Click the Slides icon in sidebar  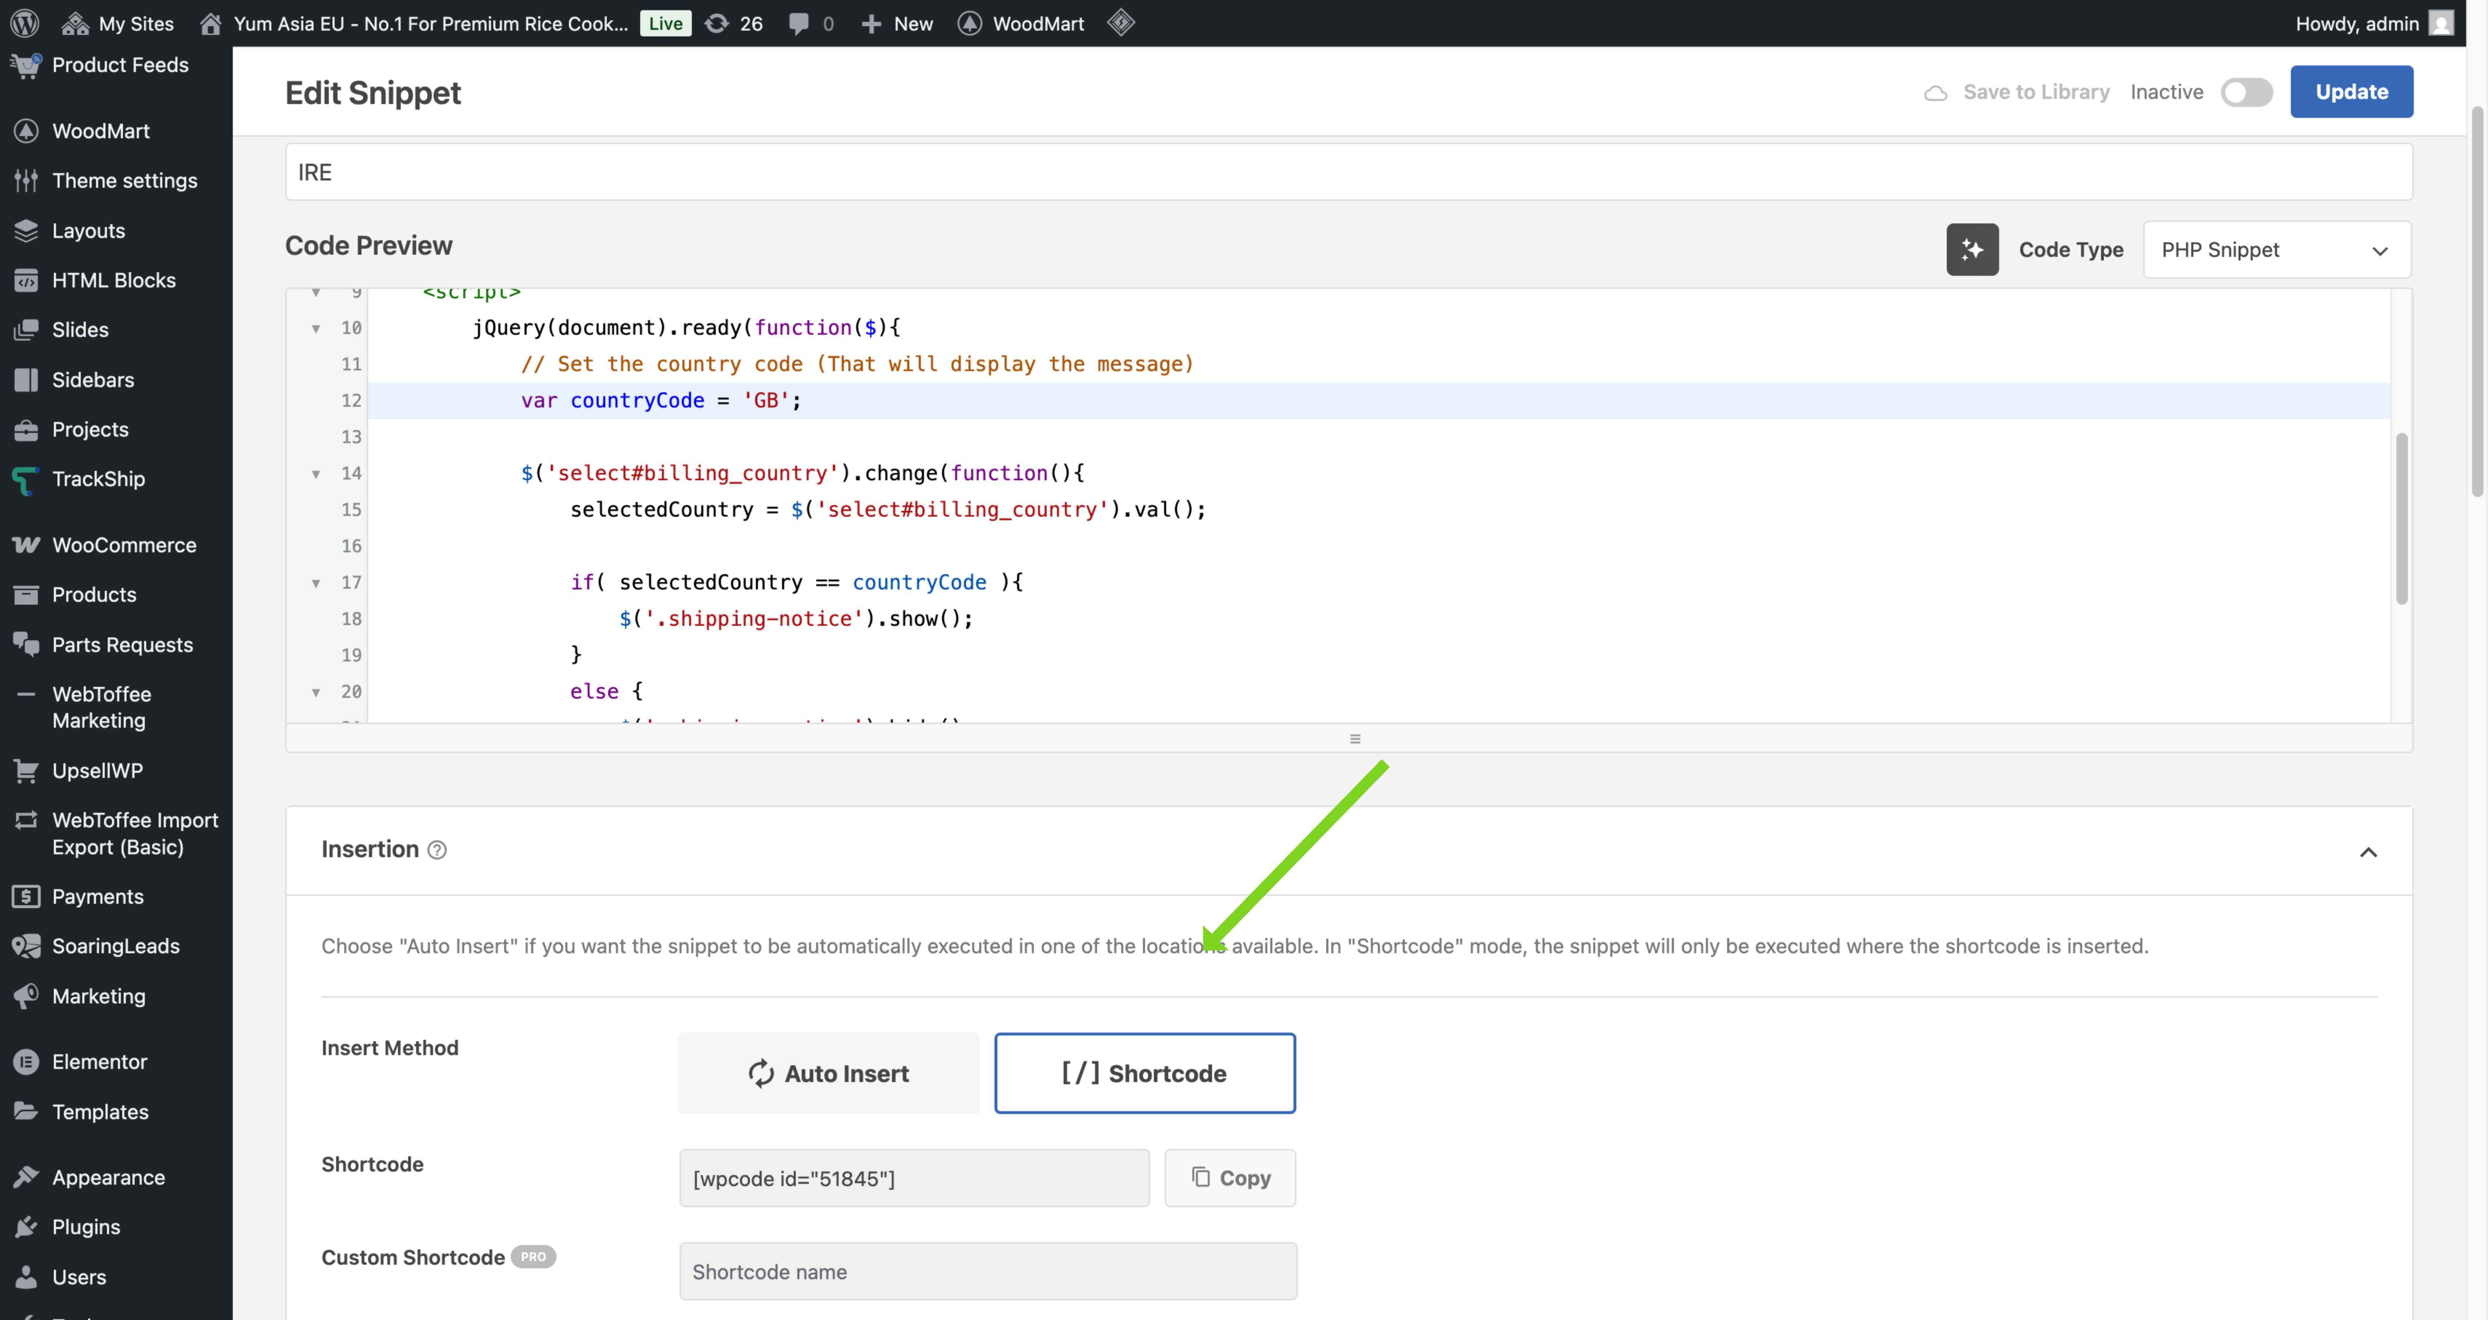tap(26, 330)
